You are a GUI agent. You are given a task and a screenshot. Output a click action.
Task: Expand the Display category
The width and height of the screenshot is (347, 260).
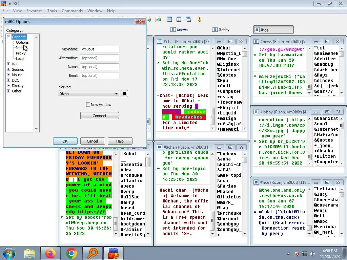[x=8, y=86]
